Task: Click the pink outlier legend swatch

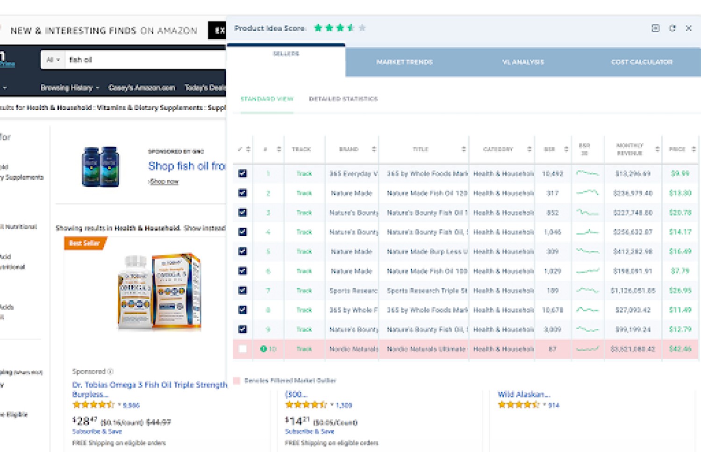Action: point(236,381)
